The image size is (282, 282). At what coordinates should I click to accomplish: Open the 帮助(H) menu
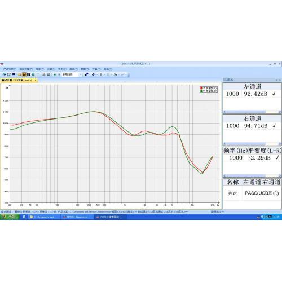tap(108, 69)
